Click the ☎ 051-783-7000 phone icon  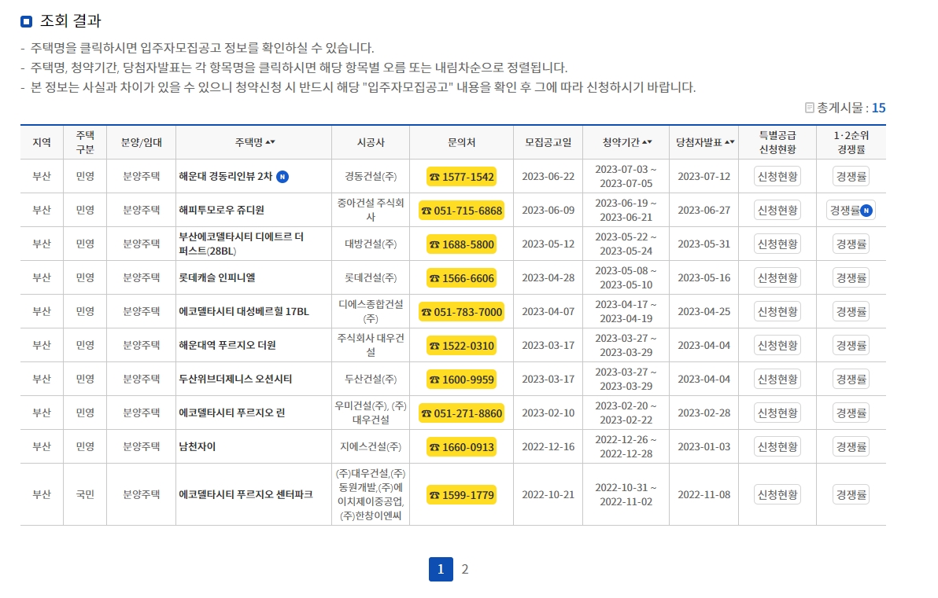point(425,311)
